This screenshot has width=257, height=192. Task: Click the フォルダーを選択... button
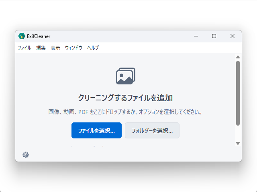click(x=152, y=130)
